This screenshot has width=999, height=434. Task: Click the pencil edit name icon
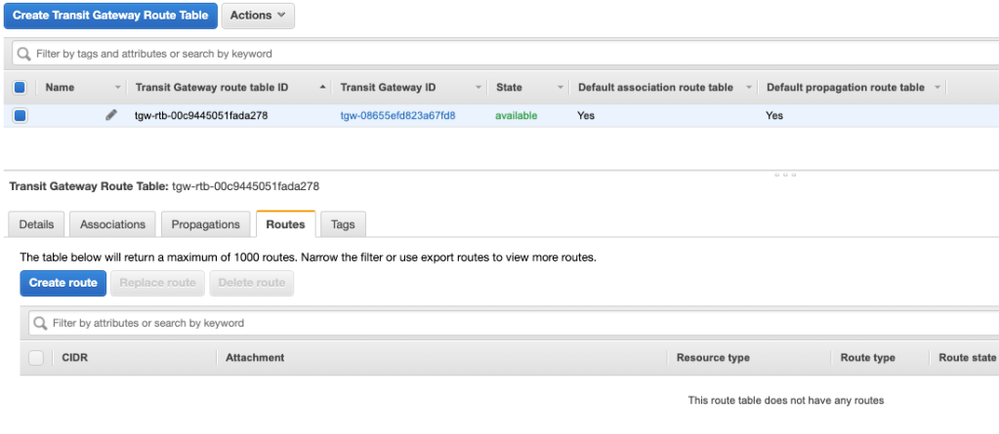[x=111, y=115]
